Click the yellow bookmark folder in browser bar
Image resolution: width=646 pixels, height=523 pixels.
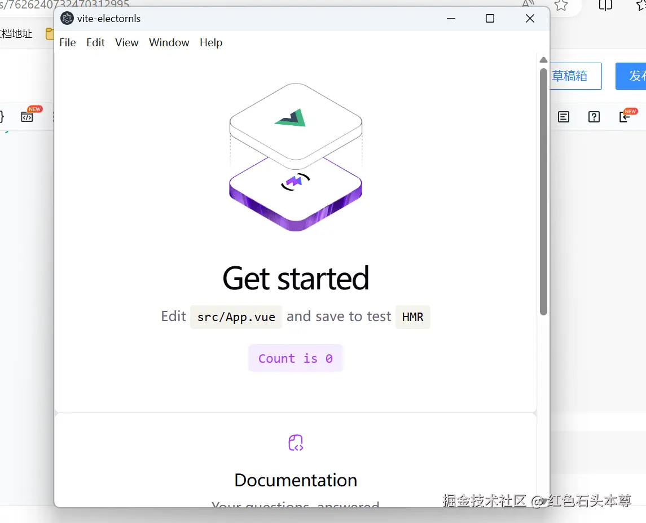pyautogui.click(x=50, y=34)
